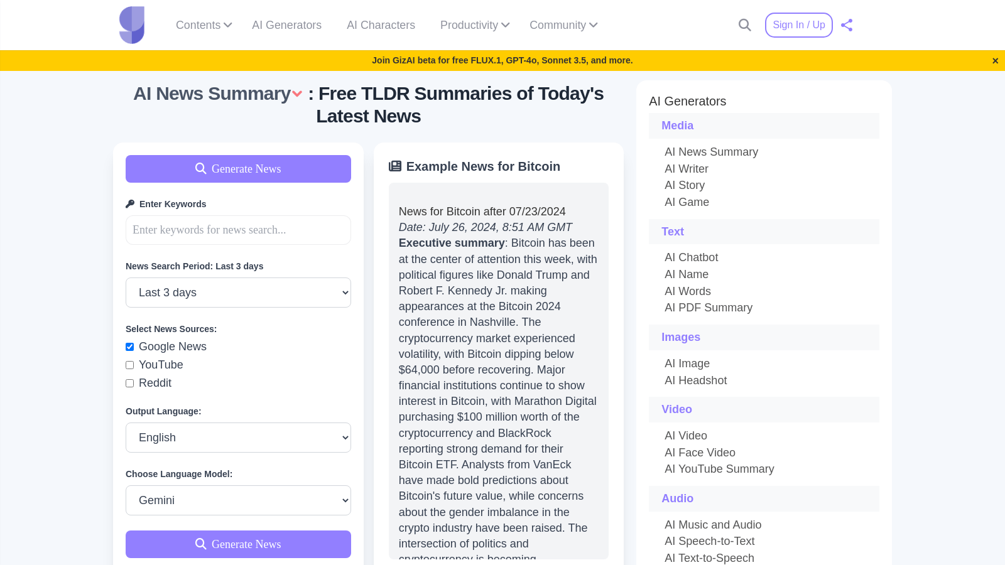Click the newspaper icon by Example News
Image resolution: width=1005 pixels, height=565 pixels.
395,166
